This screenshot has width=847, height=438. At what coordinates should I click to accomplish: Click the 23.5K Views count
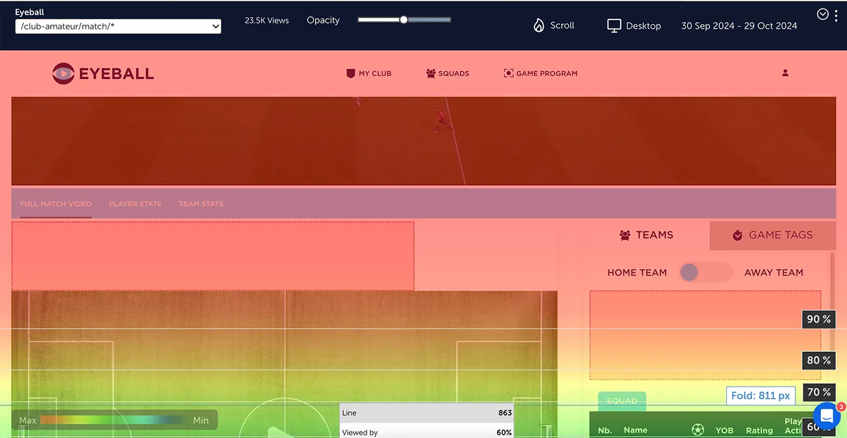pos(267,21)
